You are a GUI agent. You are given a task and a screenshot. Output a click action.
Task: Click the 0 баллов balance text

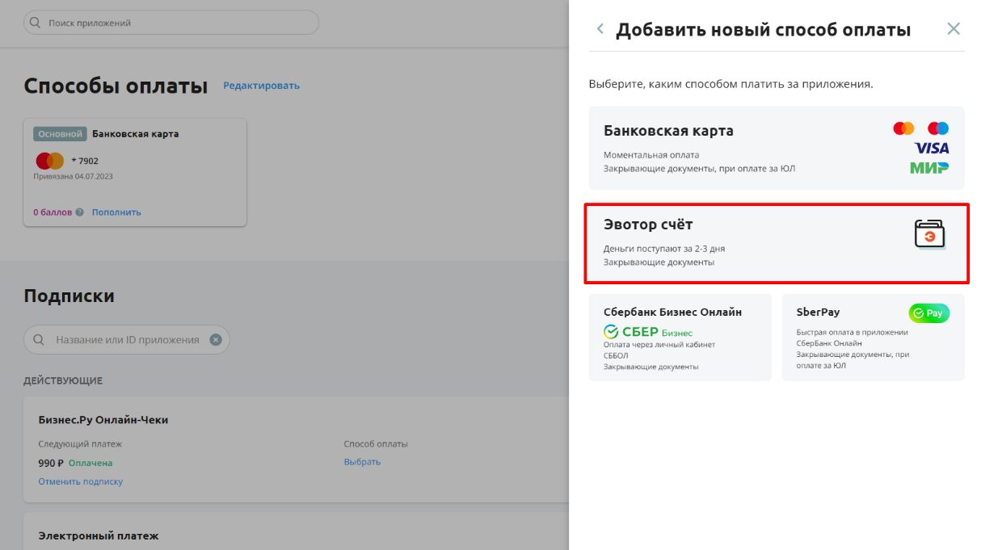(x=53, y=212)
